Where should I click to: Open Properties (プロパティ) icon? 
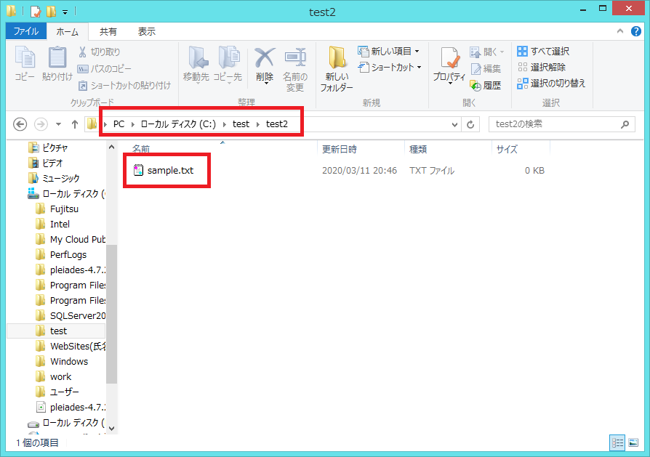[x=449, y=65]
